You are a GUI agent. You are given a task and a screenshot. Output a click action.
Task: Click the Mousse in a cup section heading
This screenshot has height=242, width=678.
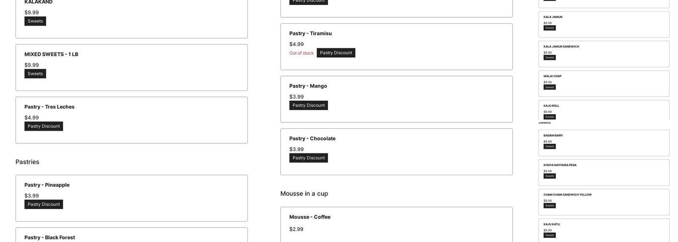click(304, 194)
